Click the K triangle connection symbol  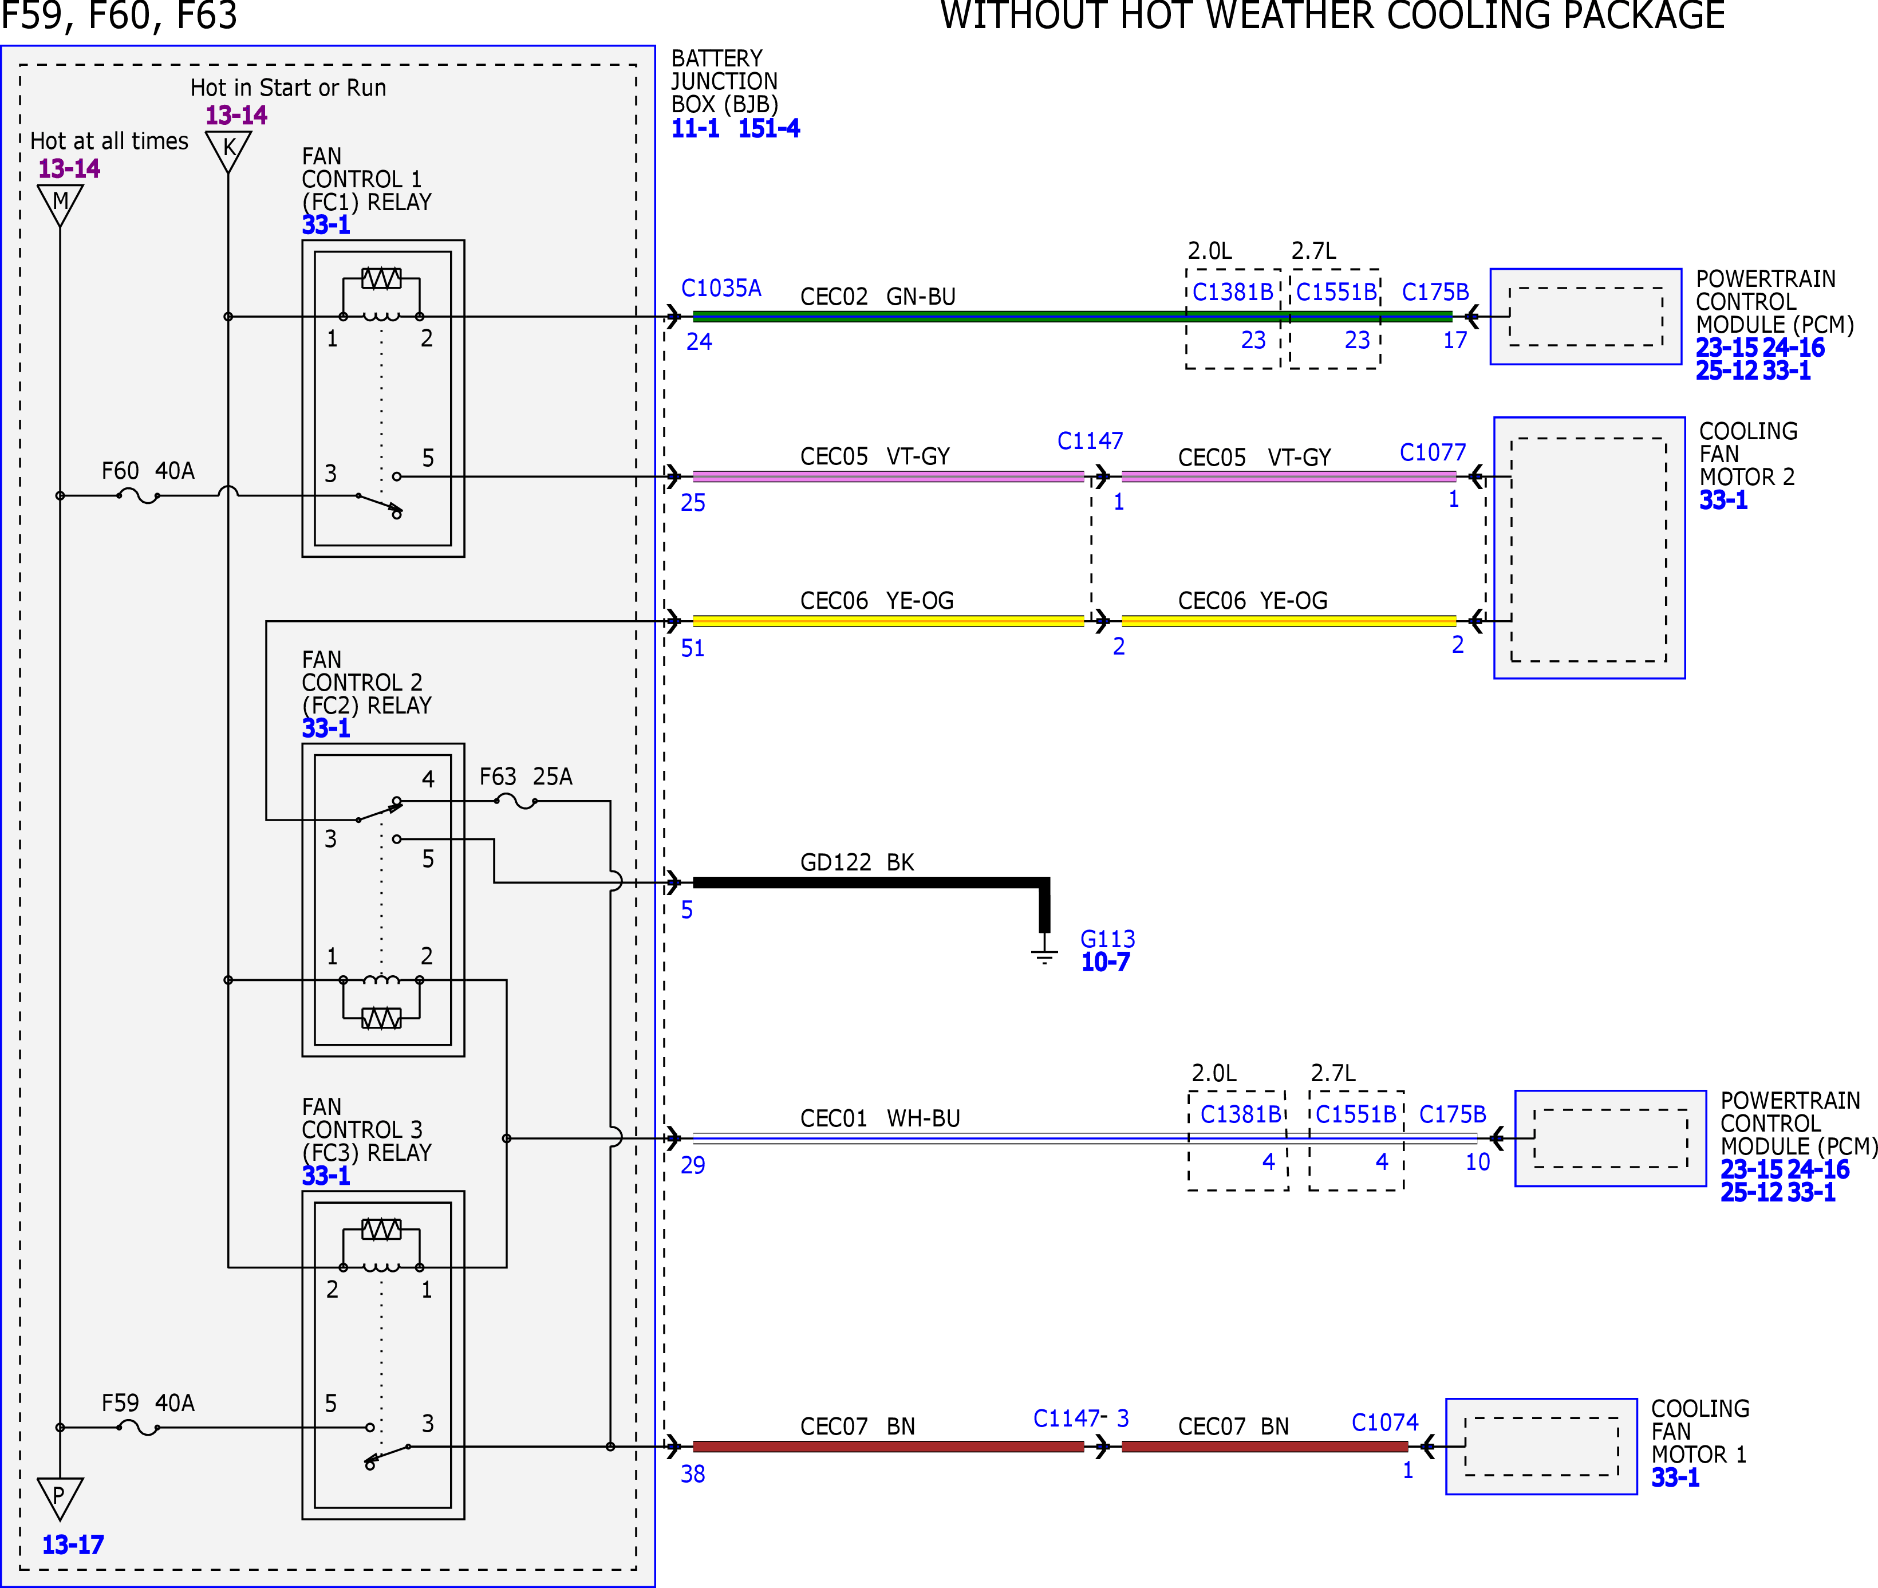pyautogui.click(x=228, y=152)
